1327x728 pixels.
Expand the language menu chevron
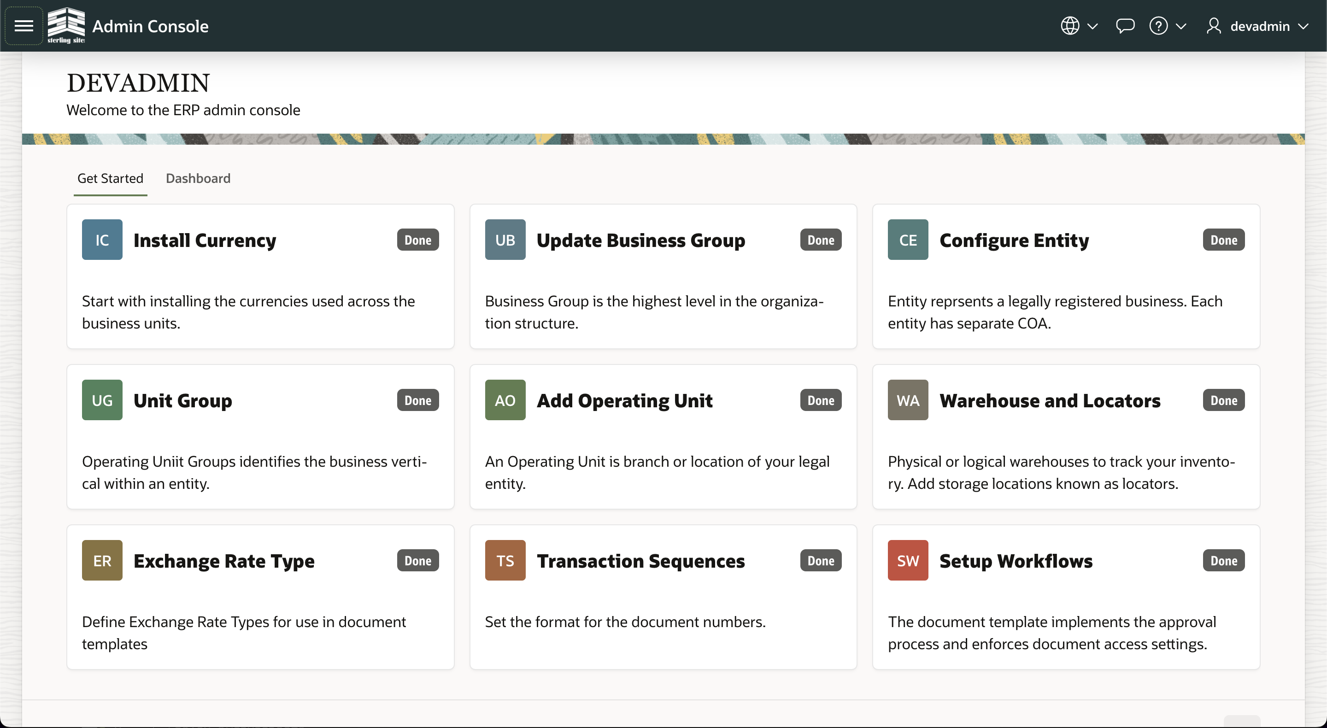click(x=1092, y=26)
